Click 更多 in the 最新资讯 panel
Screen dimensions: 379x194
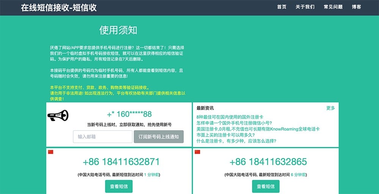tap(330, 108)
